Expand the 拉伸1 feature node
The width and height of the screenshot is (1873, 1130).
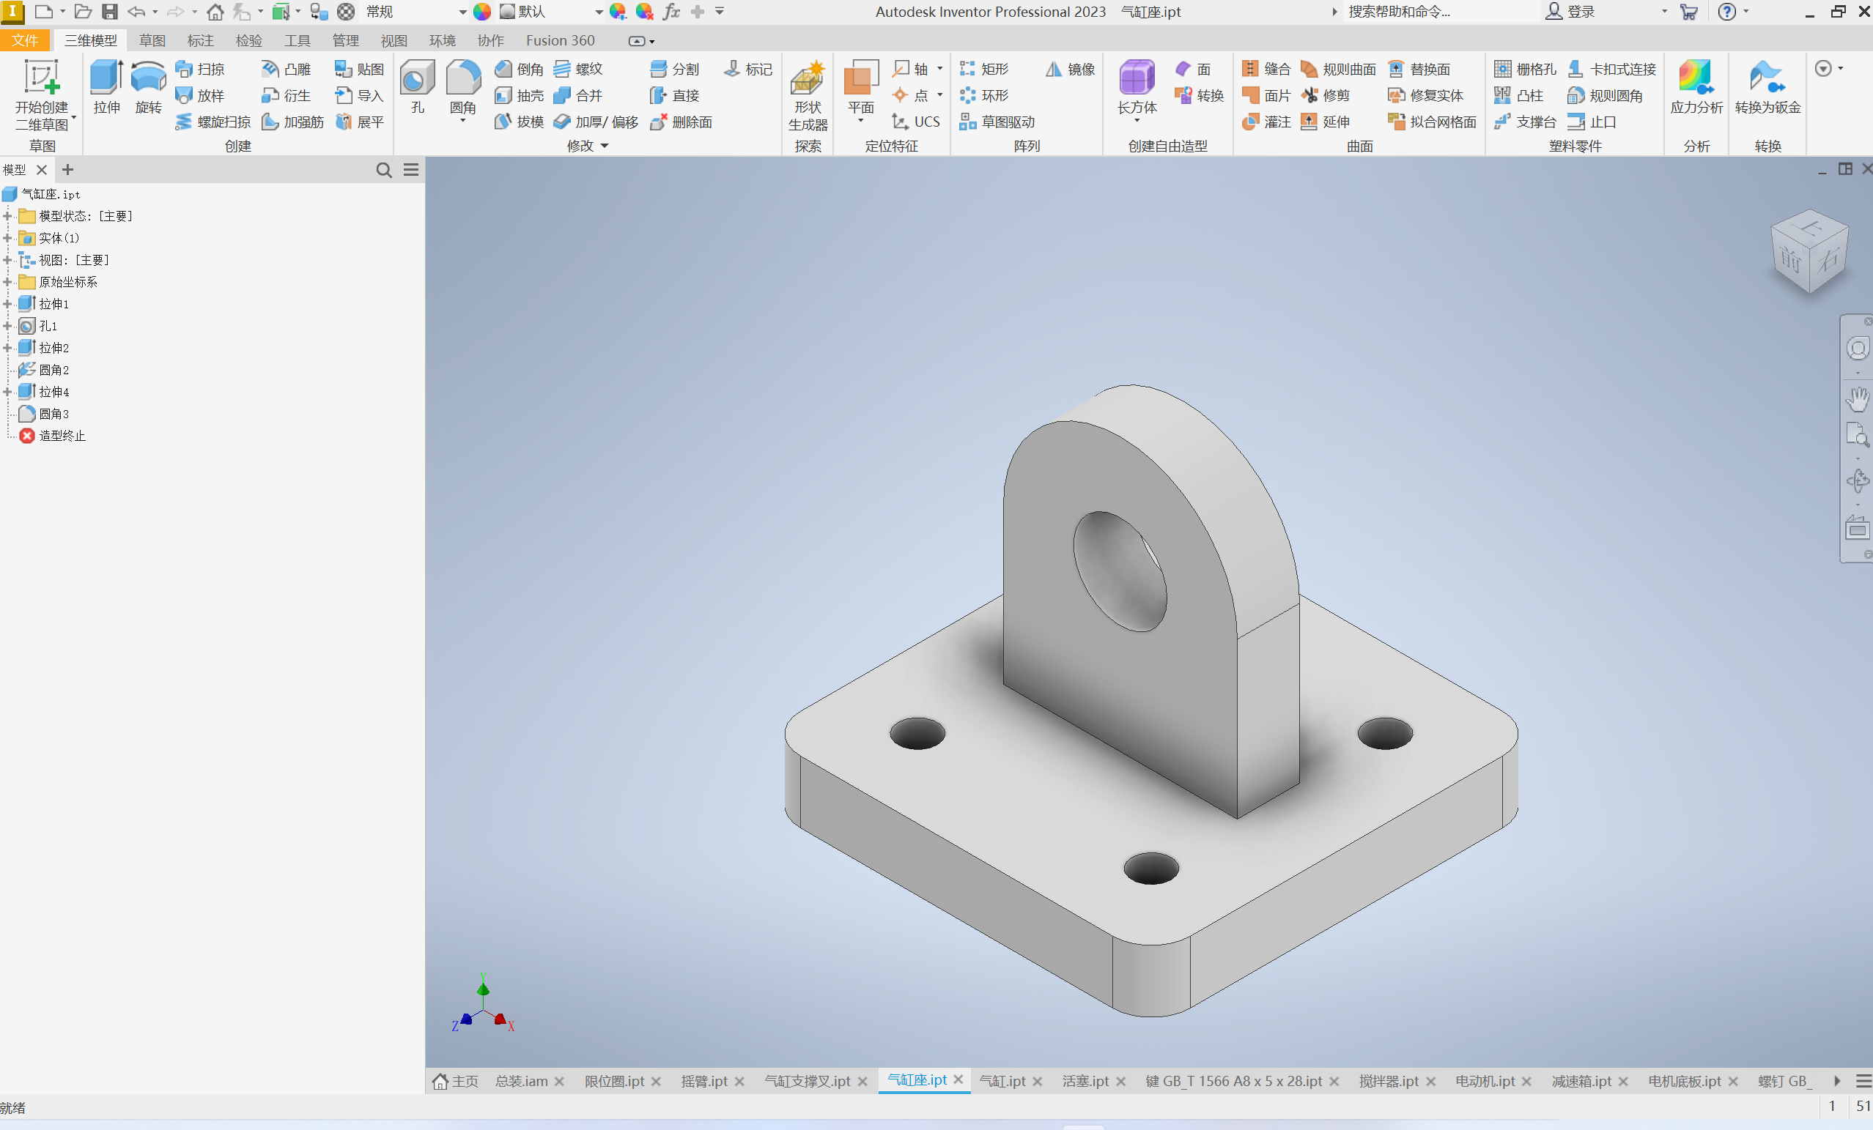point(7,304)
